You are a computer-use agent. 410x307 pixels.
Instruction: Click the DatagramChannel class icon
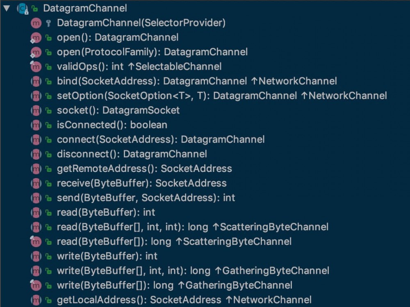(22, 8)
